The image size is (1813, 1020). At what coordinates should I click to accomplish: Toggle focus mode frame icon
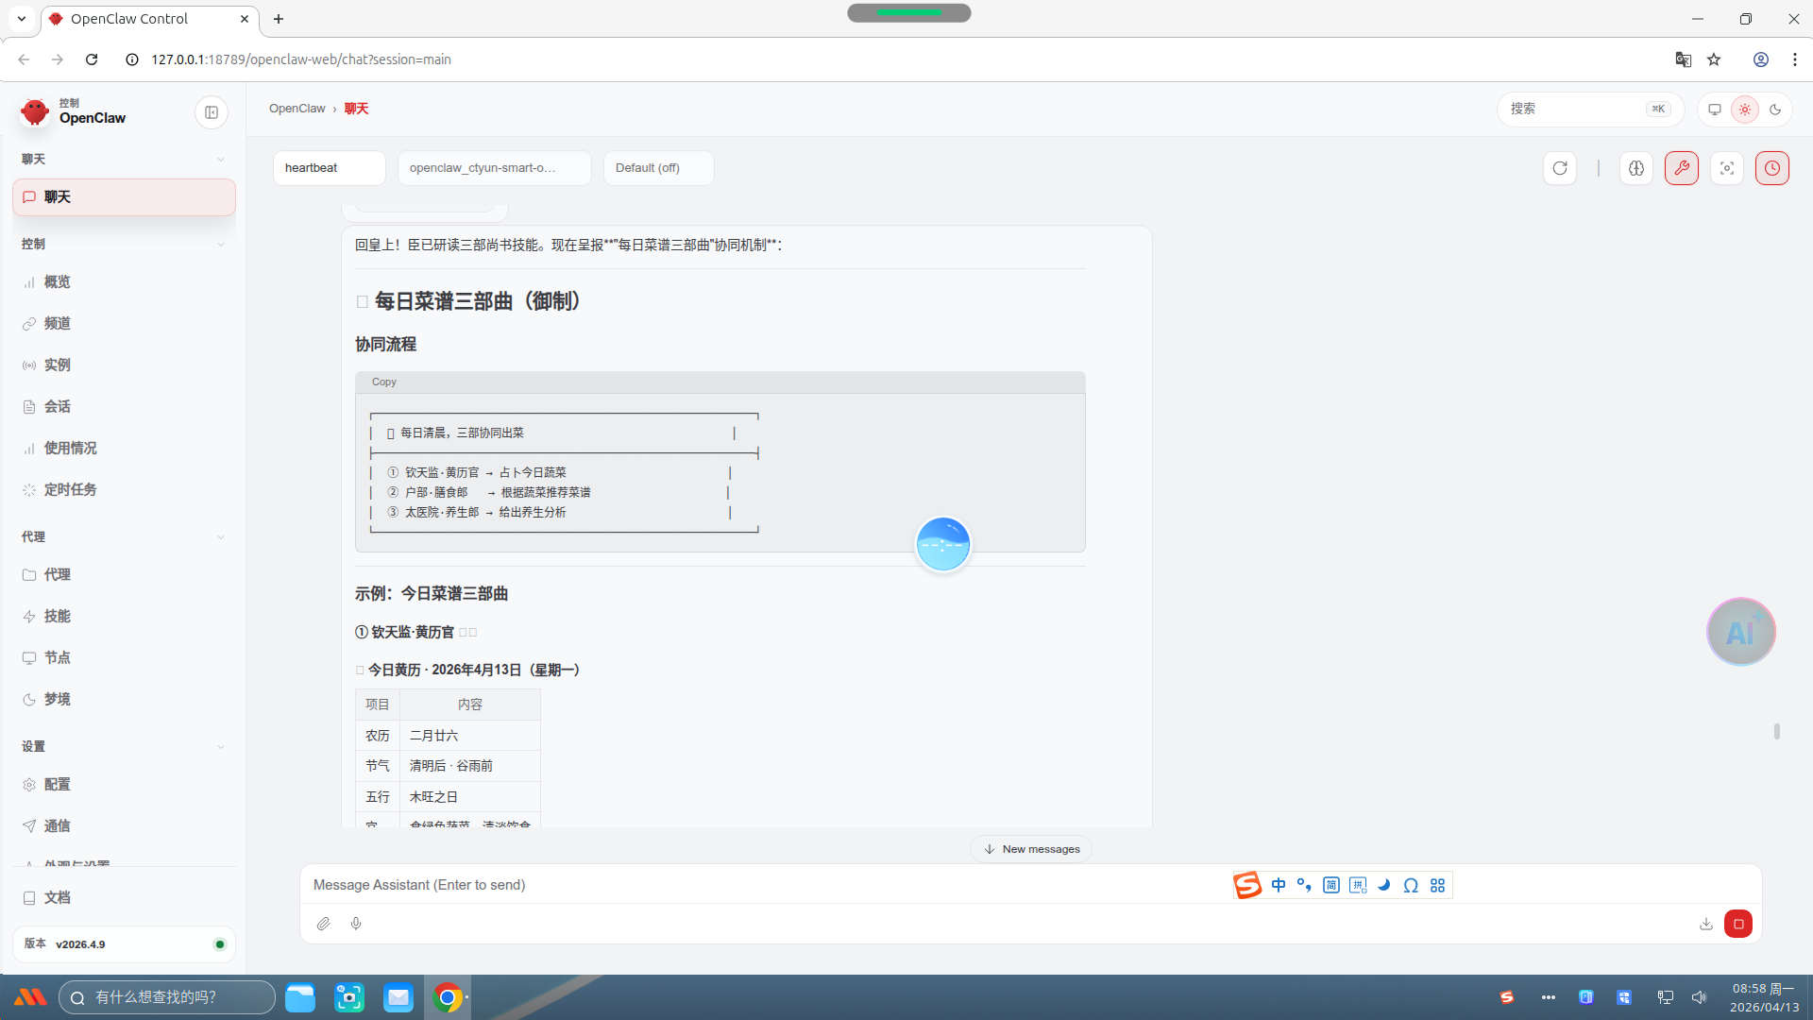point(1727,168)
